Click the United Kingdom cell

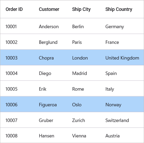[122, 58]
